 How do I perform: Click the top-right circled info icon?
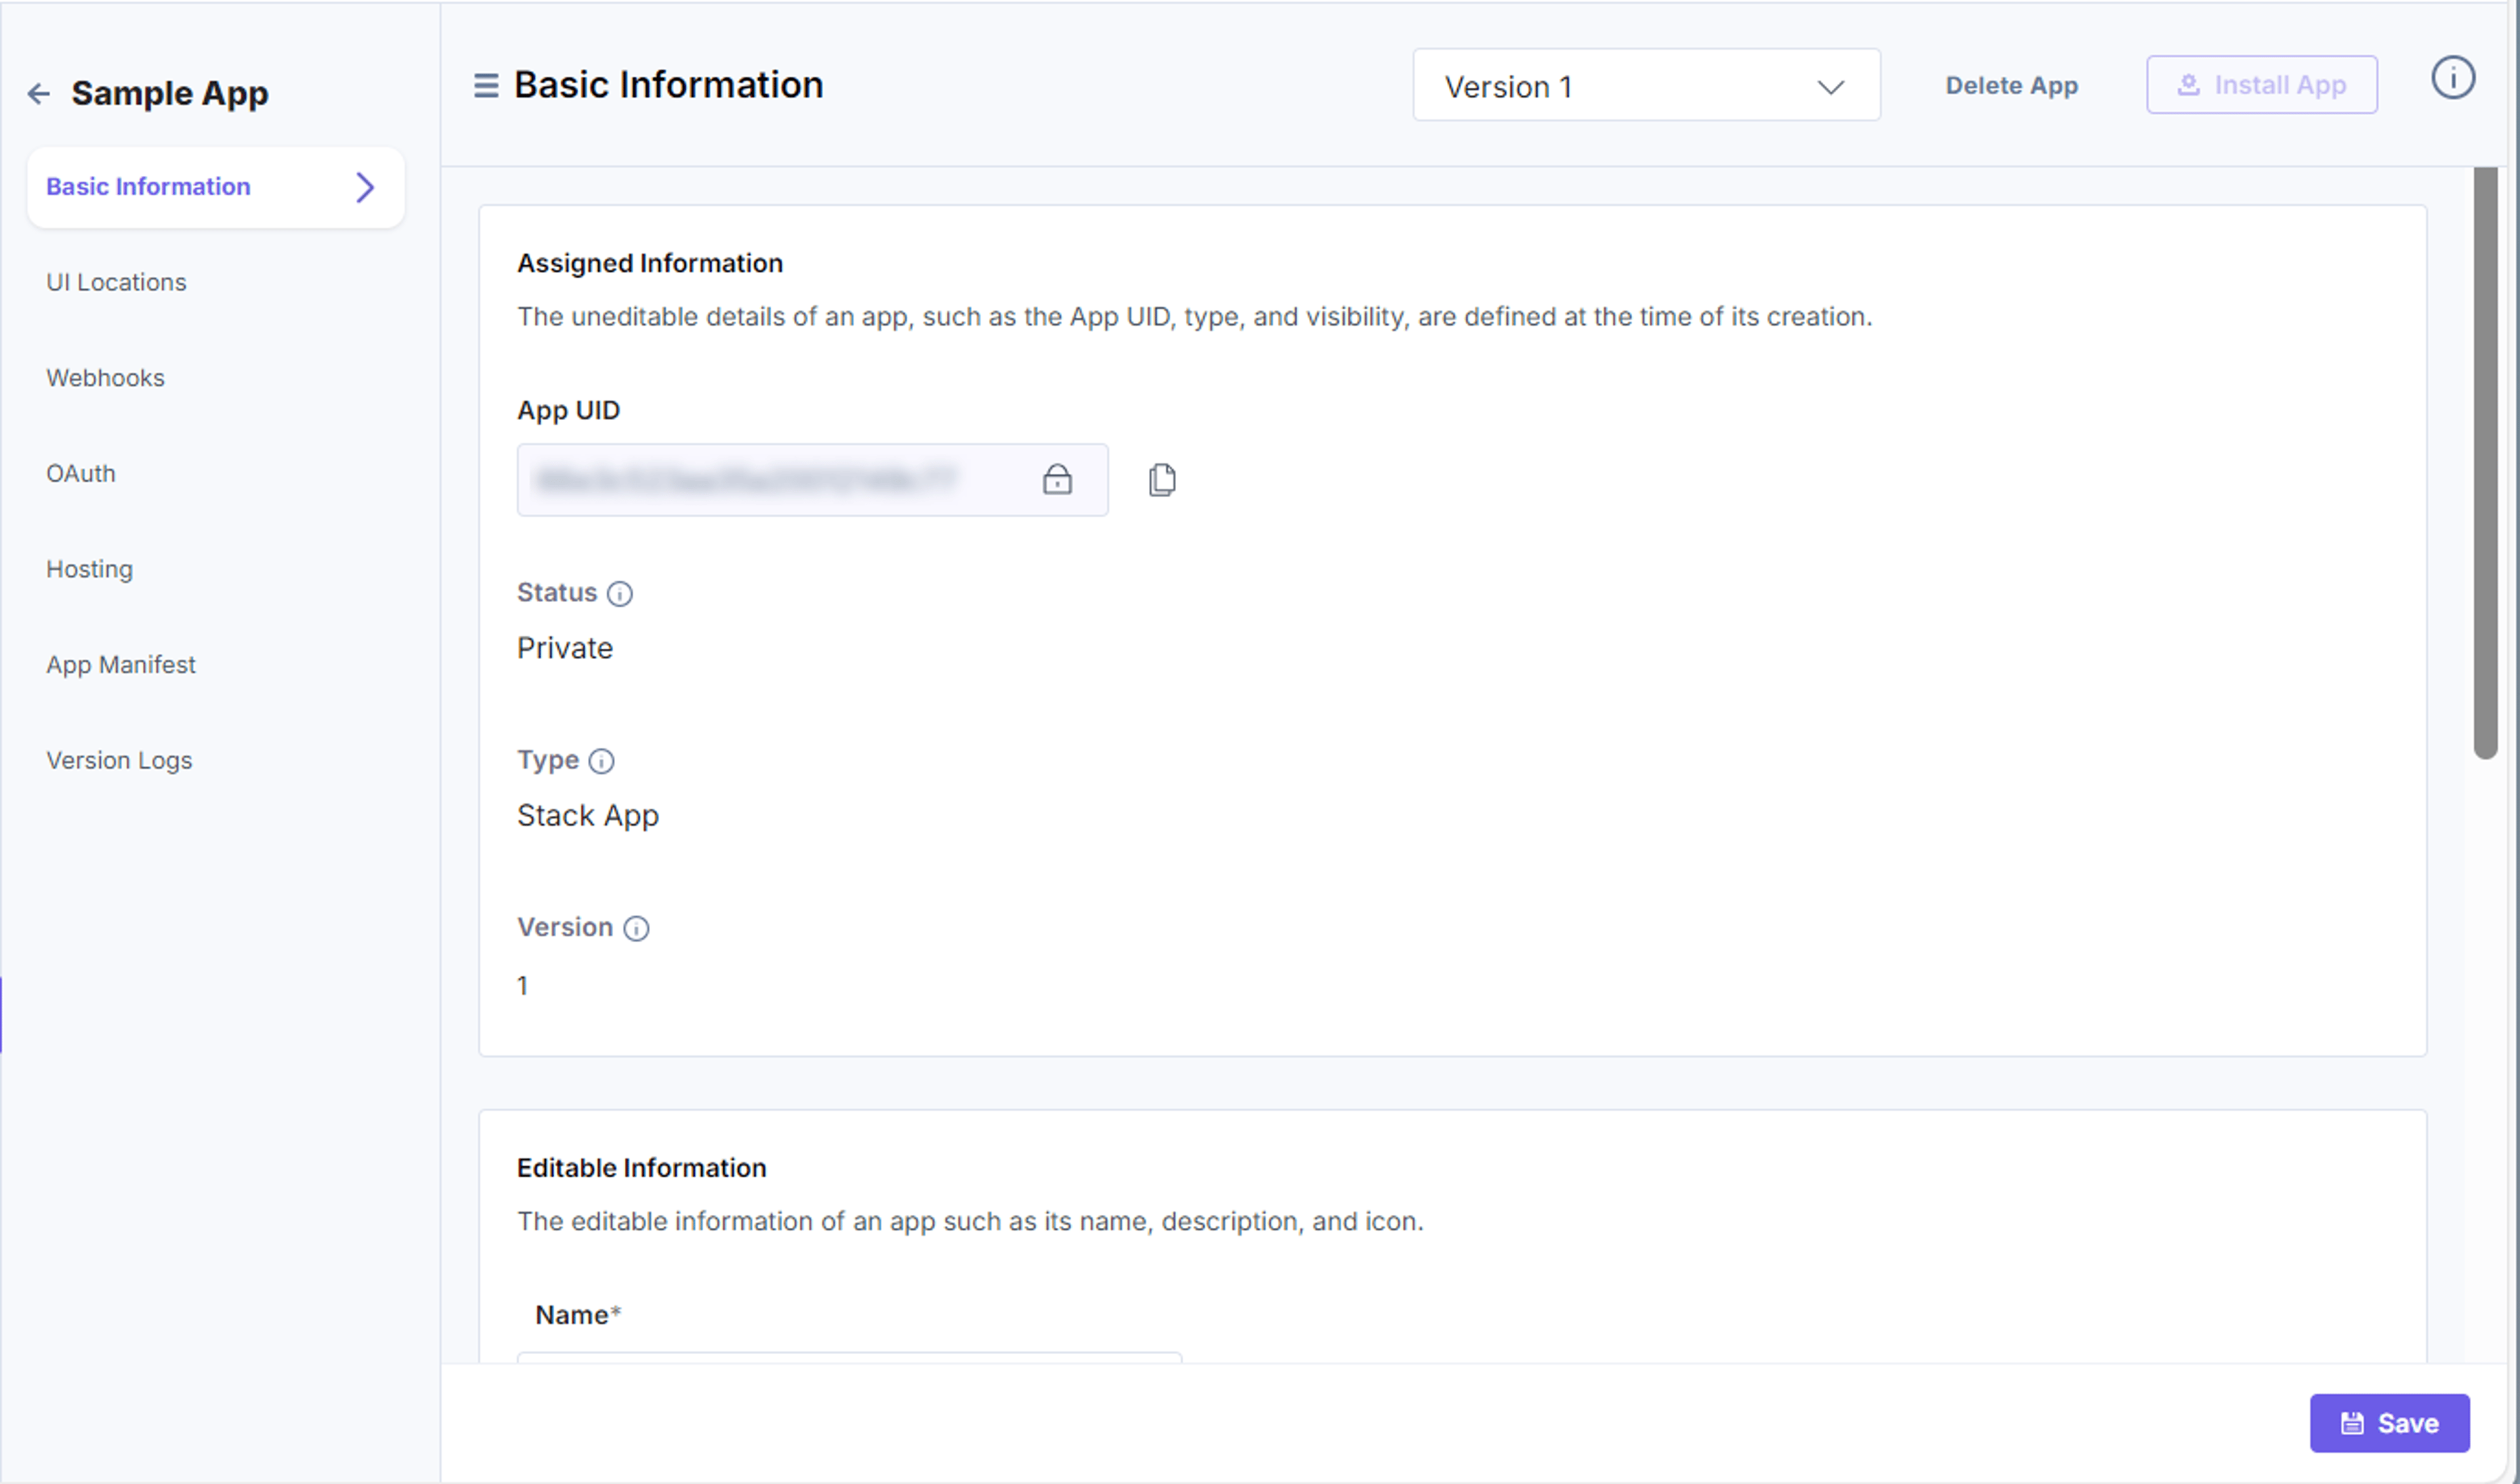pos(2453,78)
